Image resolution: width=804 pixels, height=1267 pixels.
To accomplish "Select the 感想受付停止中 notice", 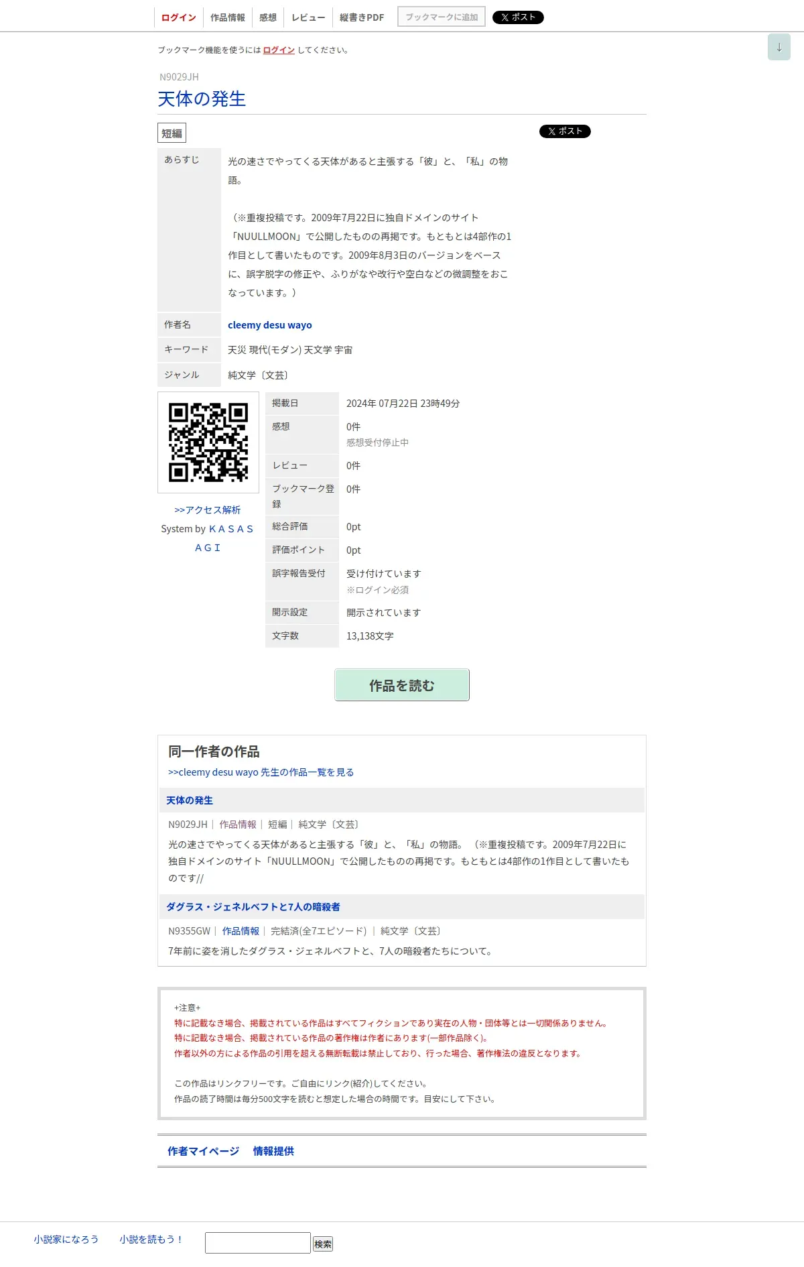I will click(x=377, y=442).
